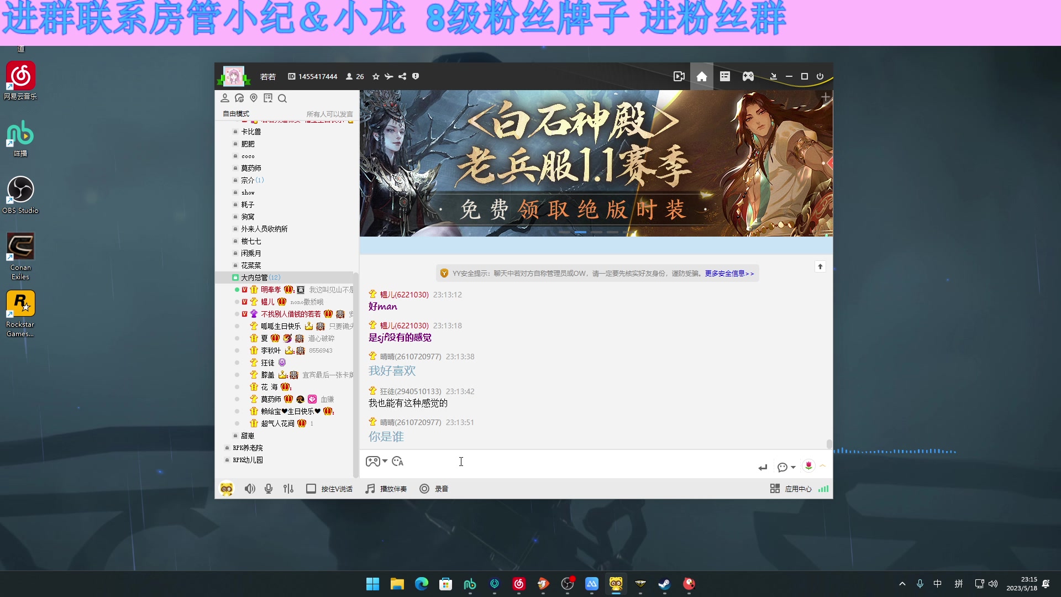This screenshot has height=597, width=1061.
Task: Select the 卡比兽 sub-channel
Action: [x=251, y=132]
